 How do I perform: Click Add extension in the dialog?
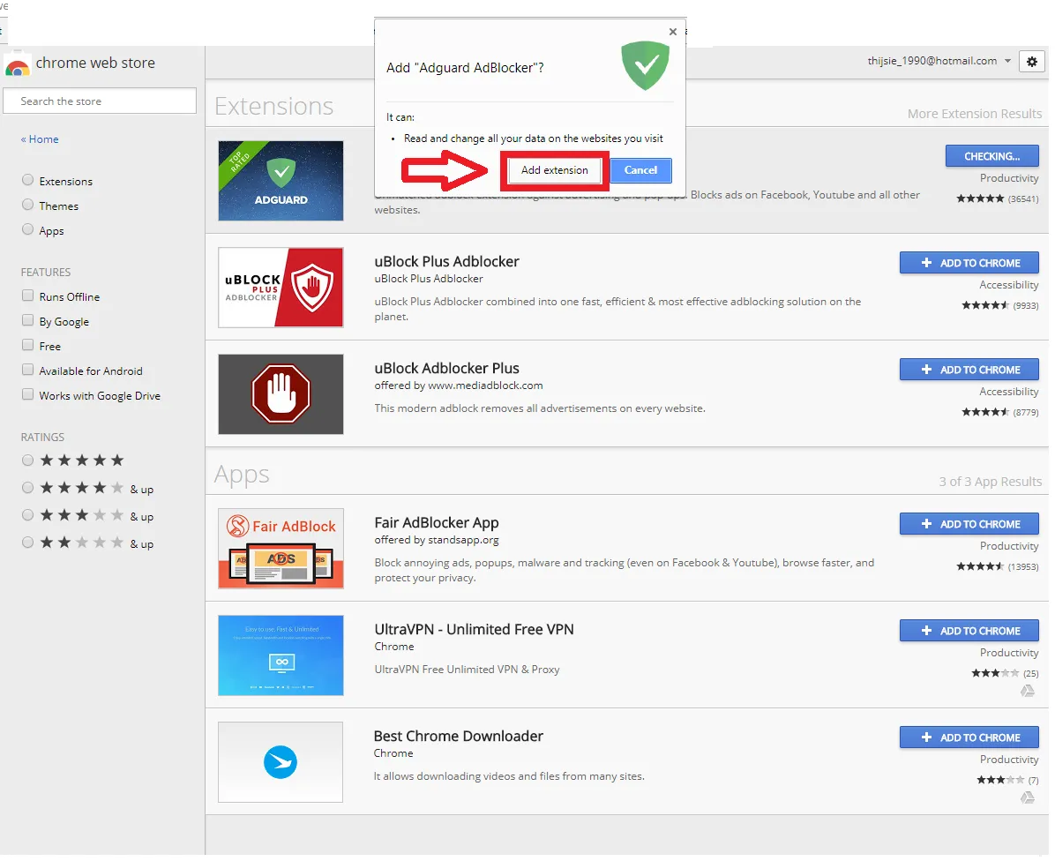555,170
